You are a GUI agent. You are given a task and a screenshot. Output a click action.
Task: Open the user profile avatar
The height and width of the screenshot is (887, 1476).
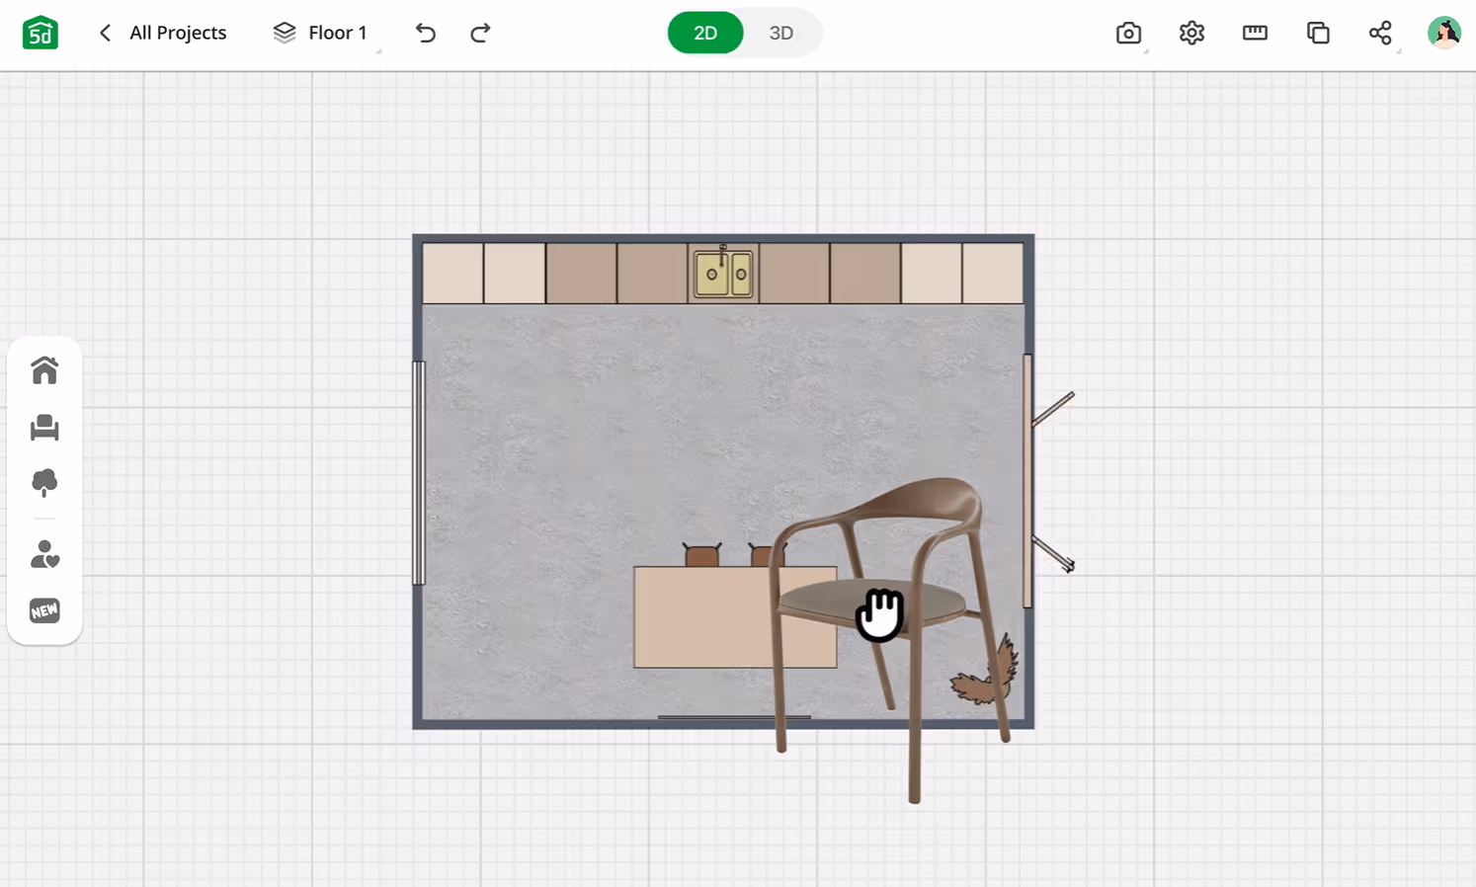[x=1444, y=33]
